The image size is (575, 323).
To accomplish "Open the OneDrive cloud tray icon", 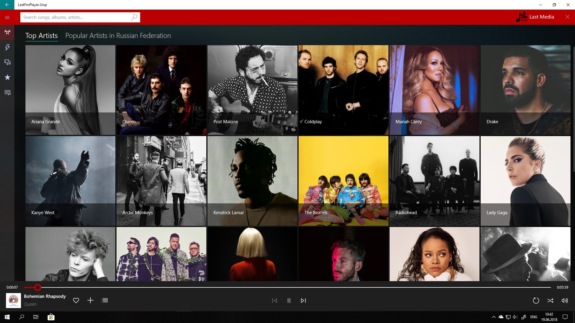I will click(501, 317).
